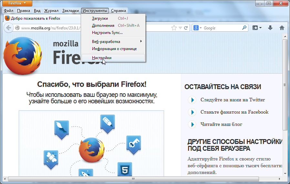Viewport: 290px width, 184px height.
Task: Open the Закладки menu
Action: tap(70, 11)
